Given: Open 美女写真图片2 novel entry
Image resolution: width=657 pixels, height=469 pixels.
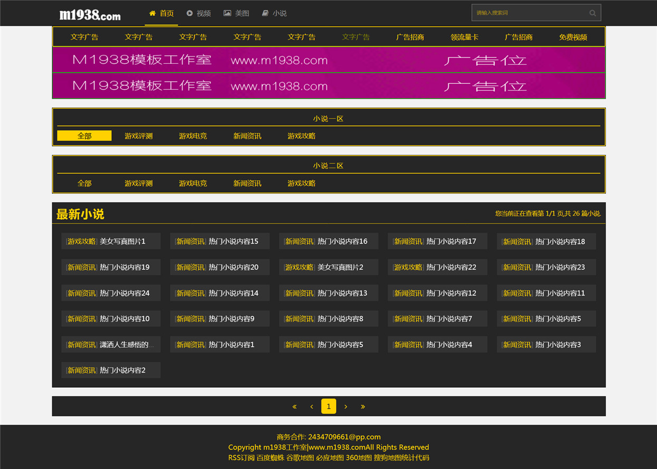Looking at the screenshot, I should [329, 267].
